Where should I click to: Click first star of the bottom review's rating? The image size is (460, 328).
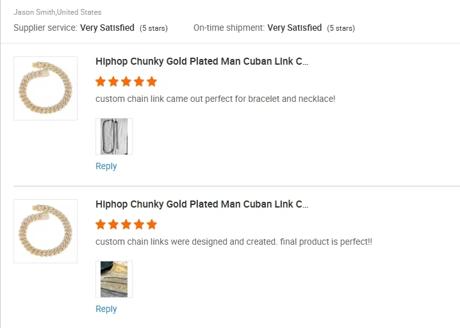click(101, 224)
